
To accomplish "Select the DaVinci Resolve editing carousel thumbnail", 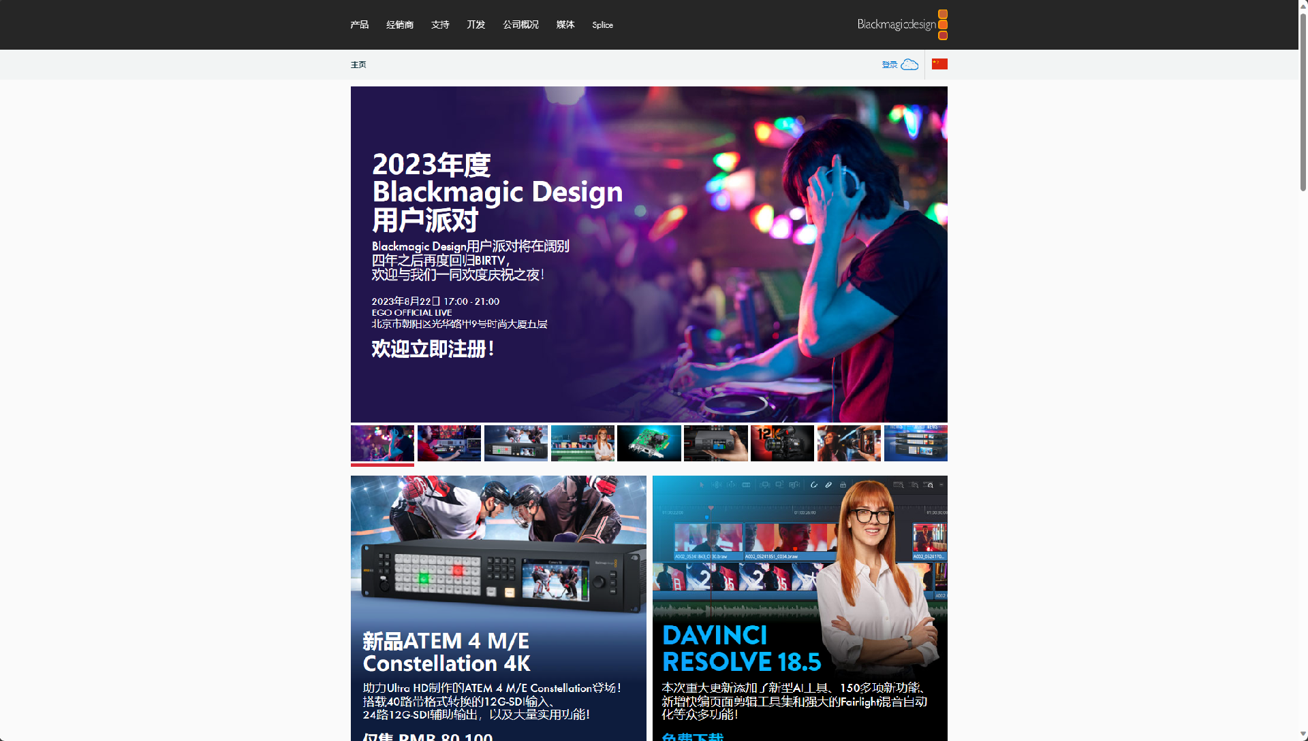I will (582, 443).
